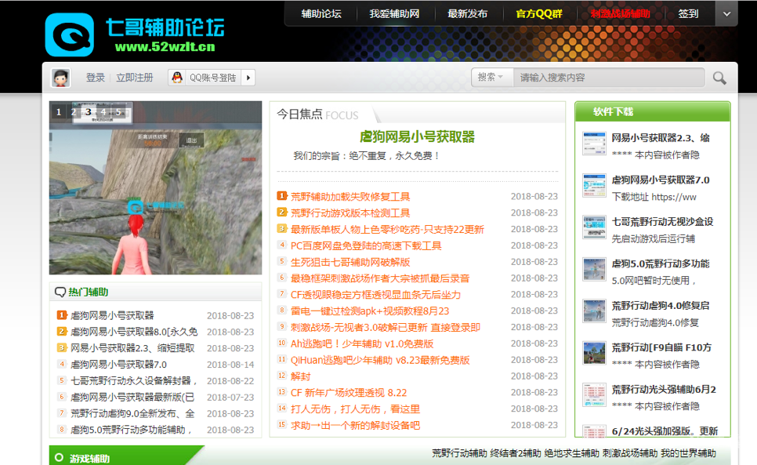Click the 今日焦点 FOCUS tab
757x465 pixels.
pos(317,114)
